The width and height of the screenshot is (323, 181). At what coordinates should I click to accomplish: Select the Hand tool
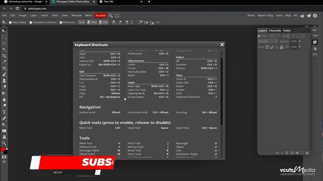(4, 137)
